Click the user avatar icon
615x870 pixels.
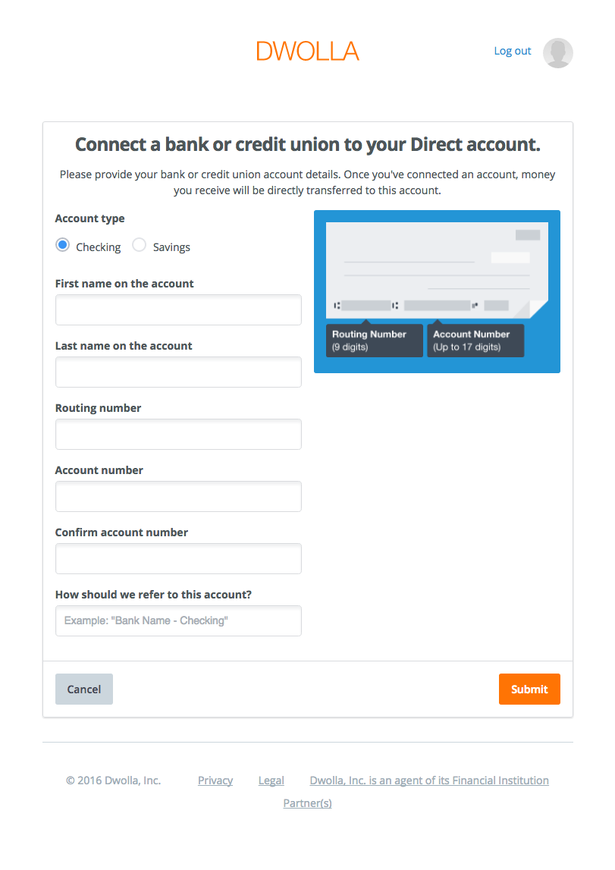coord(557,52)
